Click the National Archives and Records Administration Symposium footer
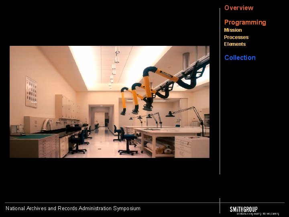 point(73,208)
